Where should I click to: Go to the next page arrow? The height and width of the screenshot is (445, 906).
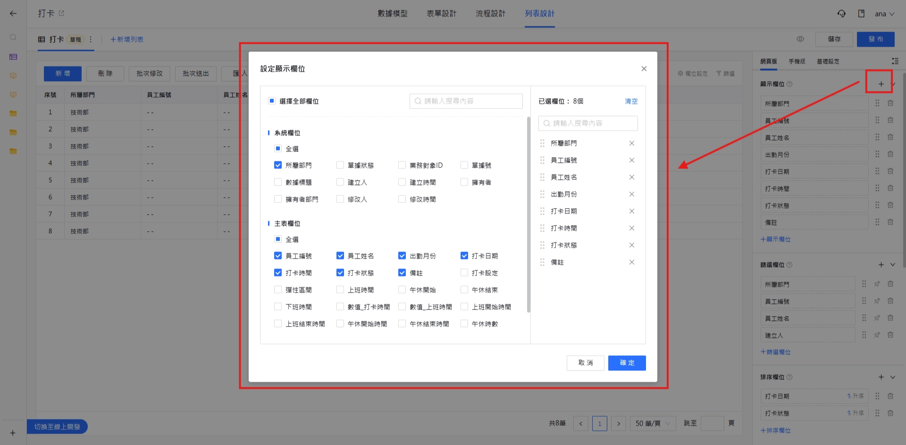tap(619, 423)
